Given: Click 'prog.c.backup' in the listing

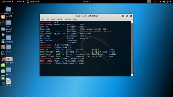Looking at the screenshot, I should 100,52.
